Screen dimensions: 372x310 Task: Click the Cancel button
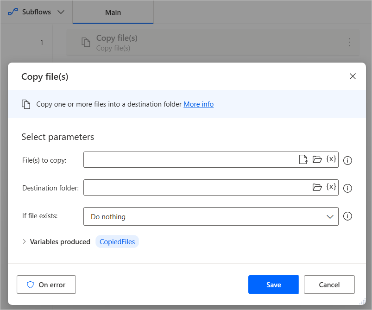pos(329,285)
